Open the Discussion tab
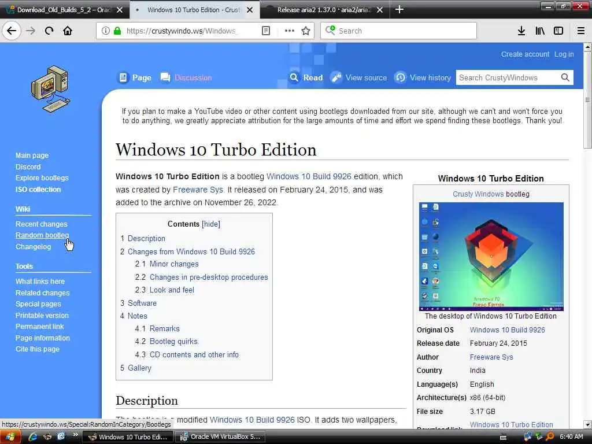This screenshot has width=592, height=444. pos(187,77)
